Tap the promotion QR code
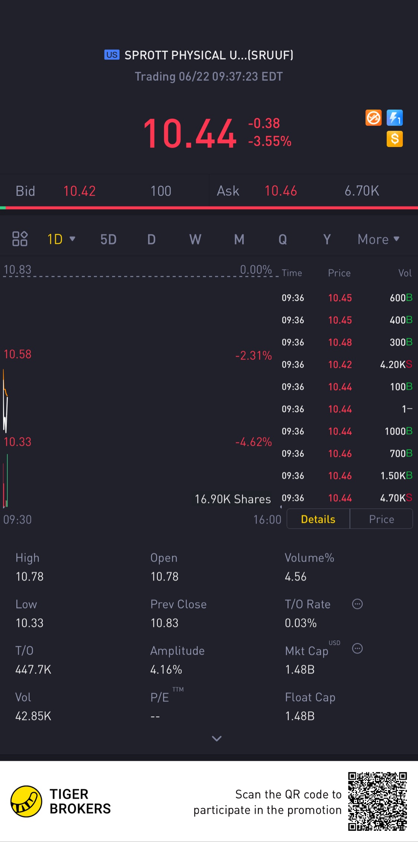This screenshot has width=418, height=842. (x=377, y=801)
